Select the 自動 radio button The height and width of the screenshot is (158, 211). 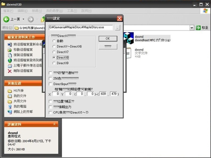pos(54,41)
